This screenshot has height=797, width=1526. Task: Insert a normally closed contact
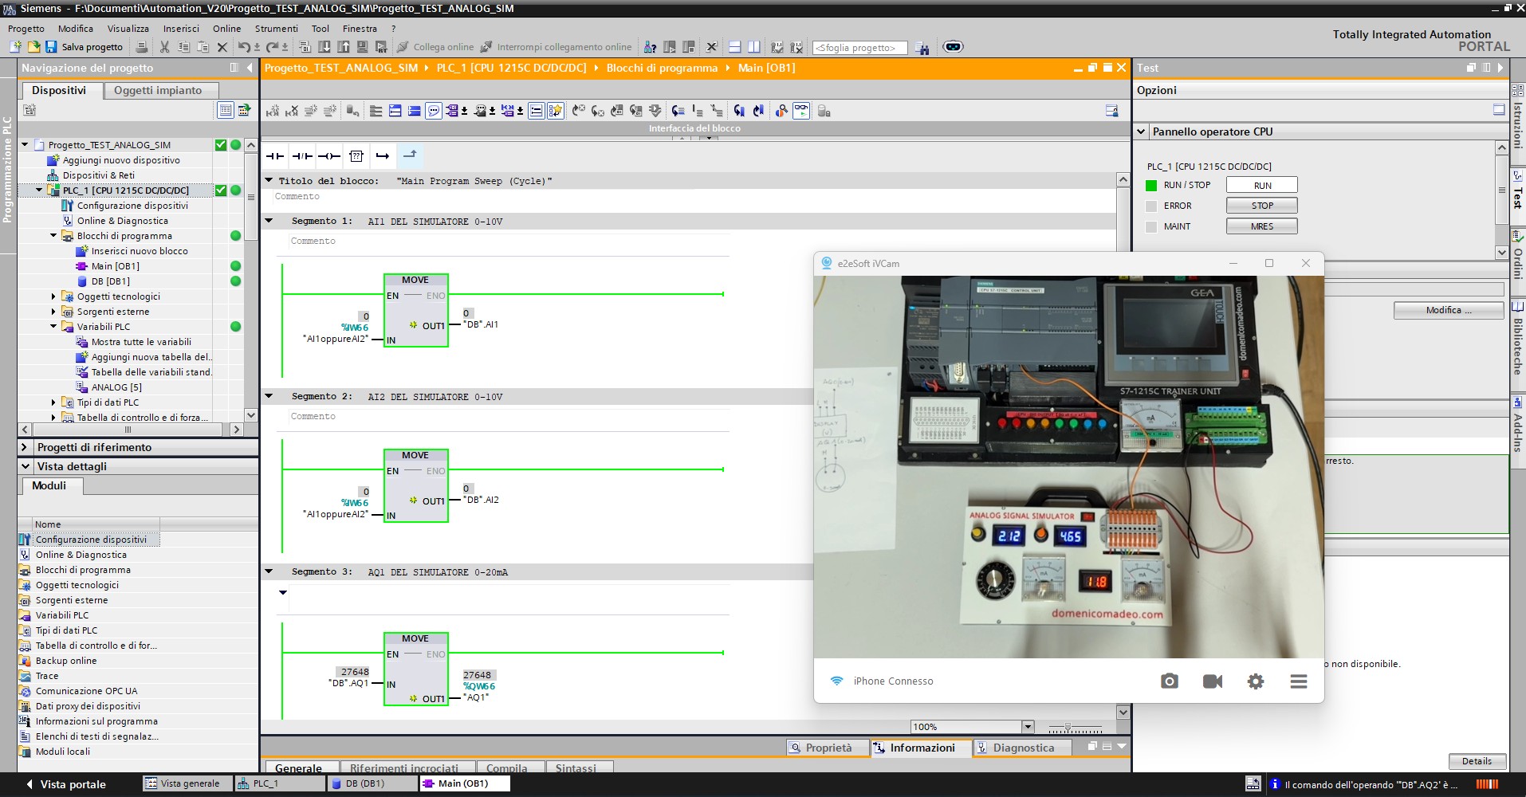point(302,156)
